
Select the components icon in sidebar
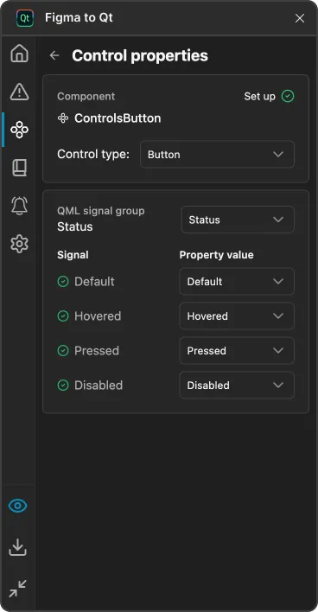click(20, 130)
